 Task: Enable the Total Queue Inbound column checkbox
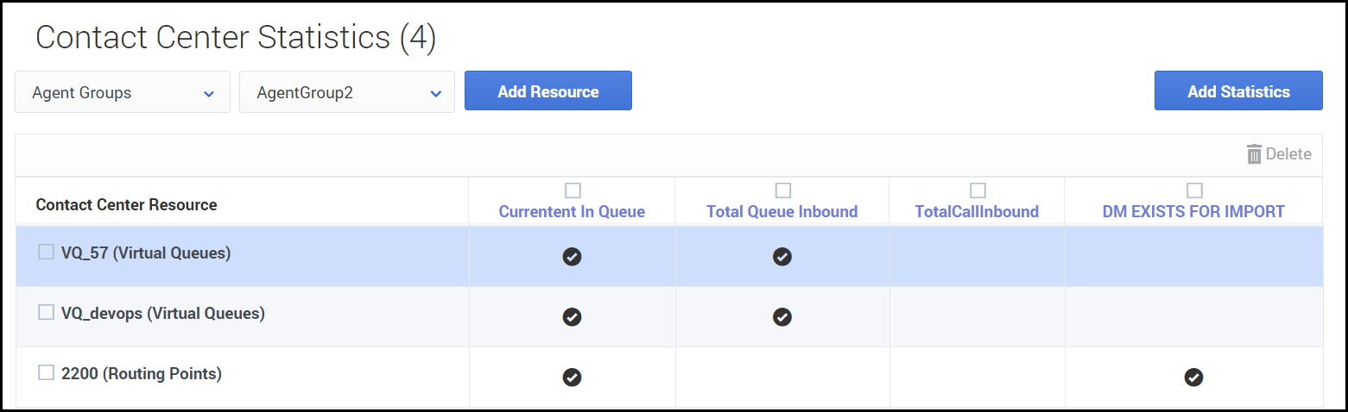coord(782,190)
